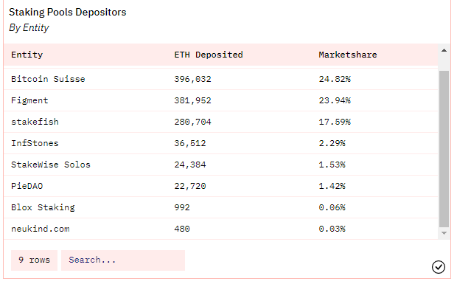Select the Figment entity cell

[x=29, y=100]
